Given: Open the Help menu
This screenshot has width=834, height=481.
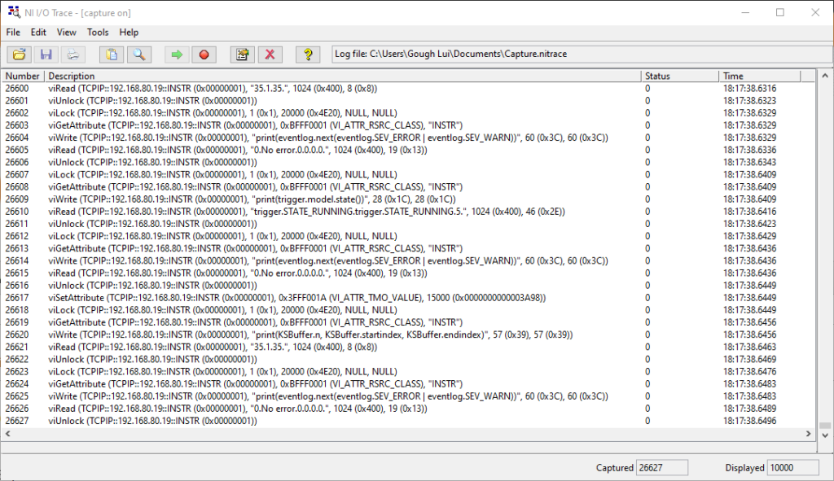Looking at the screenshot, I should [x=129, y=33].
